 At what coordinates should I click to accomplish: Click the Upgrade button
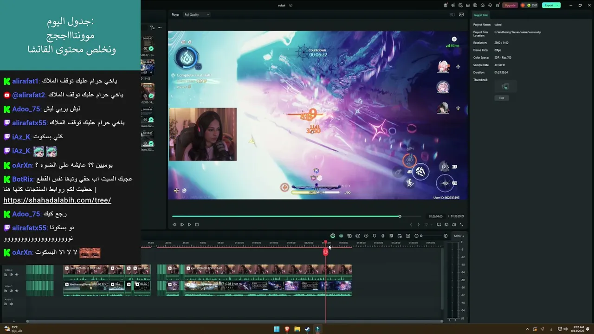click(x=510, y=5)
